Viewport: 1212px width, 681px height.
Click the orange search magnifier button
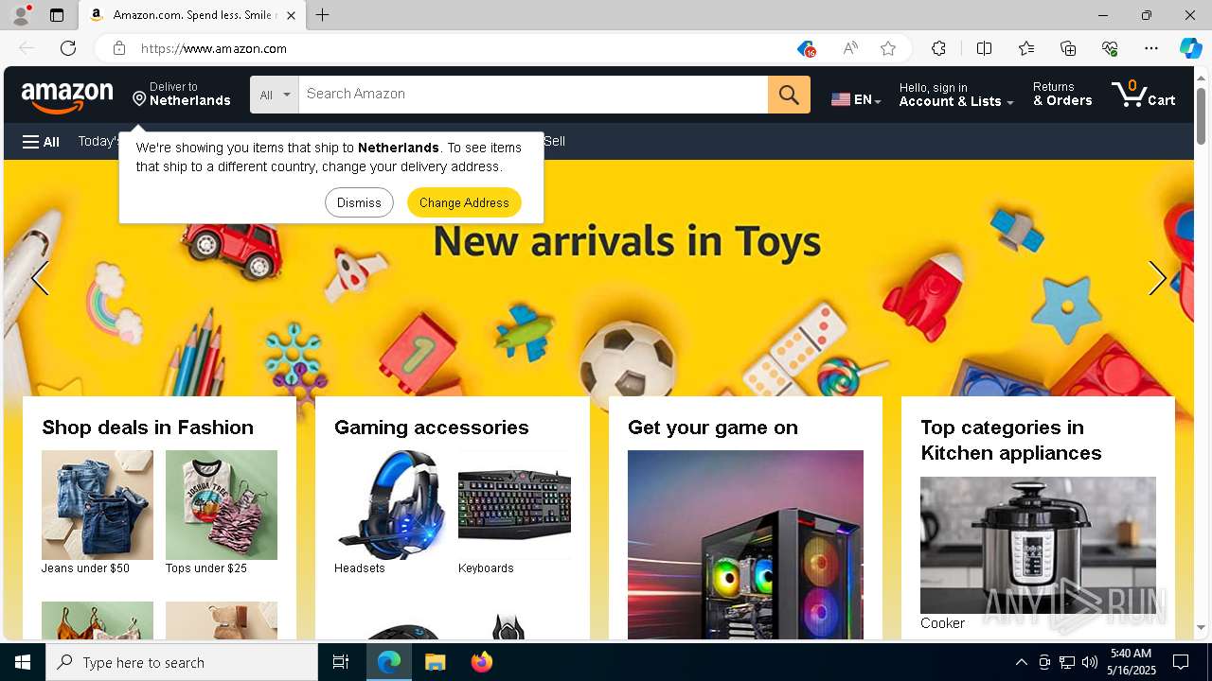(x=789, y=95)
